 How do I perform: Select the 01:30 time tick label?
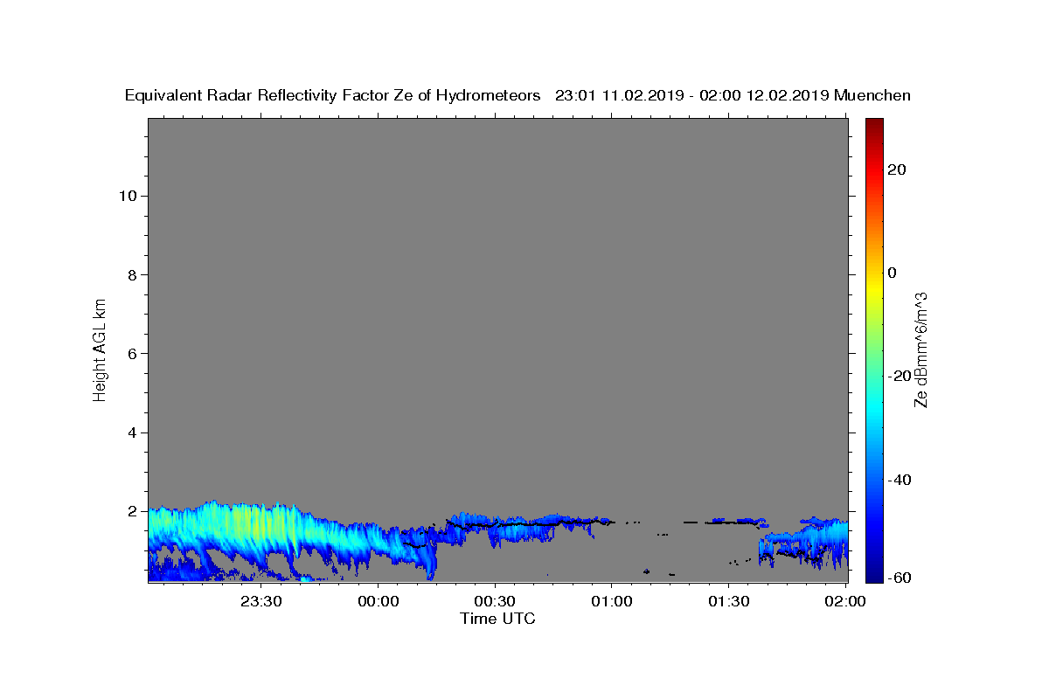point(728,601)
